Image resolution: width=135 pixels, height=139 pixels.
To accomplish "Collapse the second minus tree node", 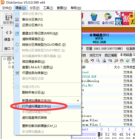I will [9, 67].
